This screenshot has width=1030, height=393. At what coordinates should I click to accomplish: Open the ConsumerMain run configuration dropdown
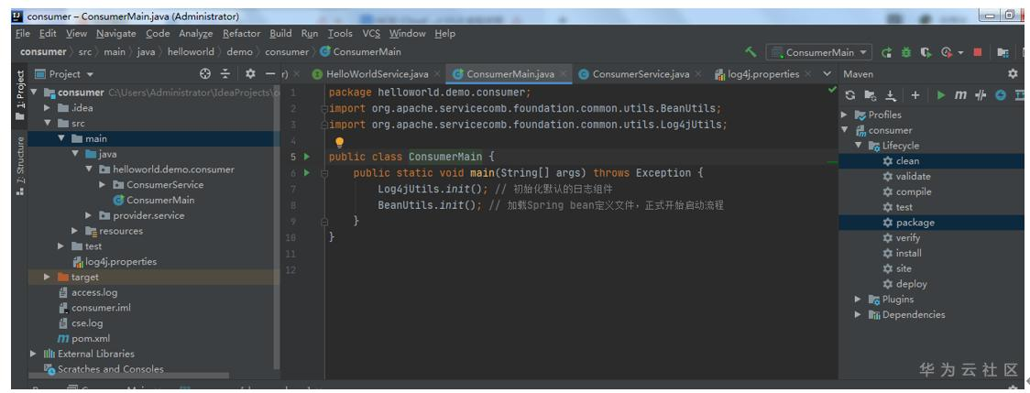[x=819, y=52]
